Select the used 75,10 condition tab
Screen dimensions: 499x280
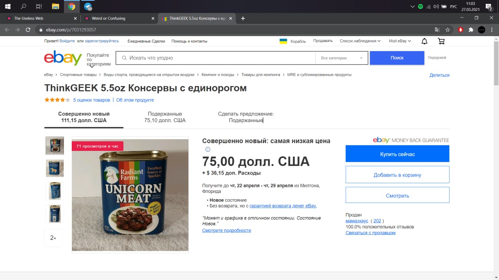165,117
